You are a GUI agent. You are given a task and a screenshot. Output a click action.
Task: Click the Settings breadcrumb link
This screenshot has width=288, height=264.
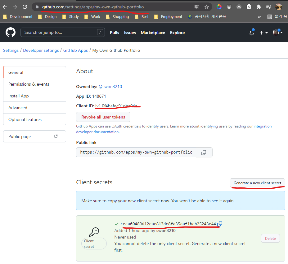click(x=11, y=50)
